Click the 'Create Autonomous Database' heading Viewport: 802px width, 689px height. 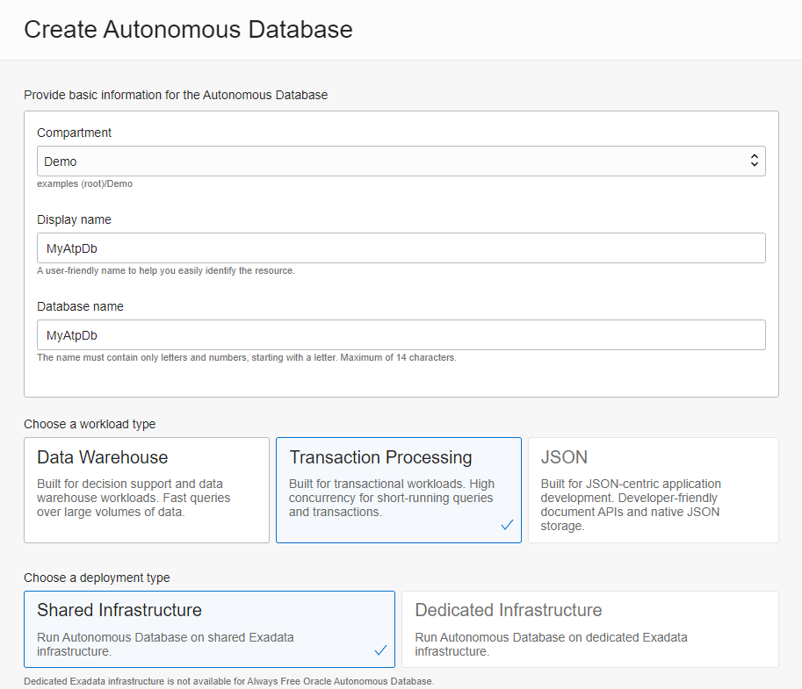click(x=188, y=29)
